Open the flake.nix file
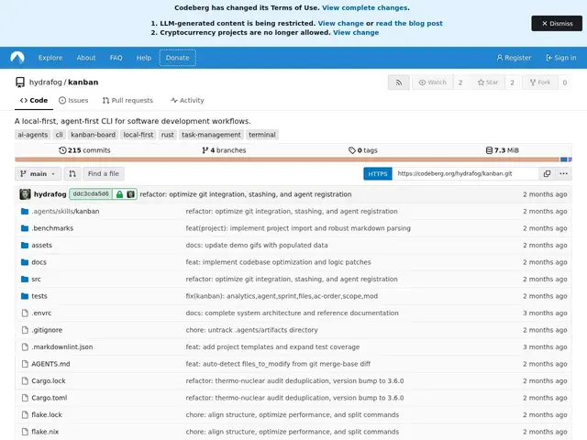This screenshot has width=587, height=440. (45, 432)
